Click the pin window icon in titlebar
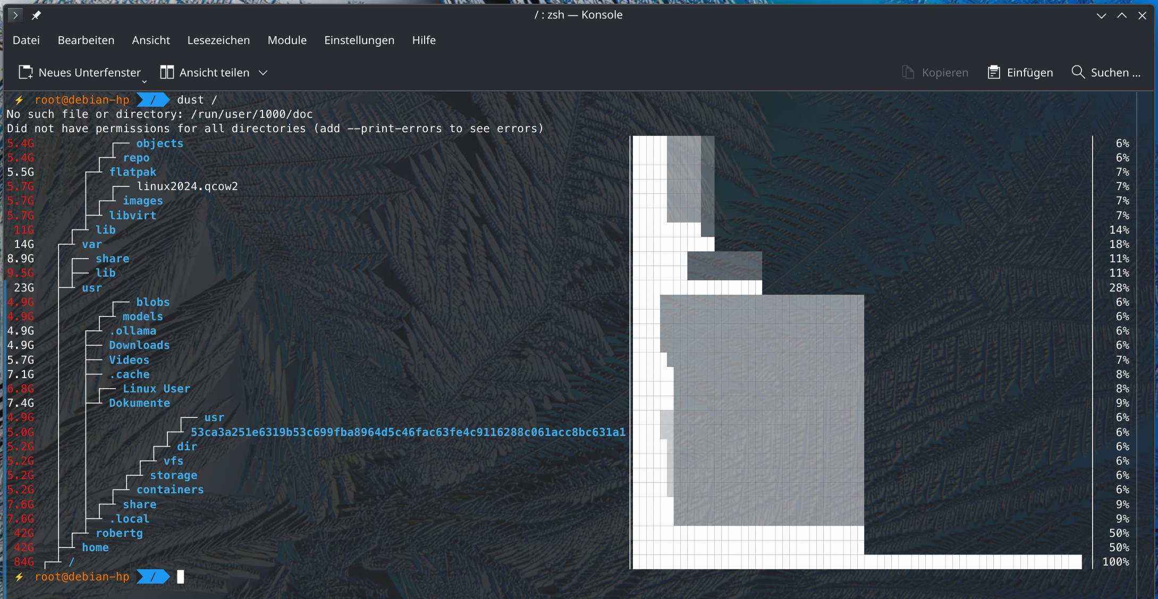The width and height of the screenshot is (1158, 599). [x=36, y=15]
